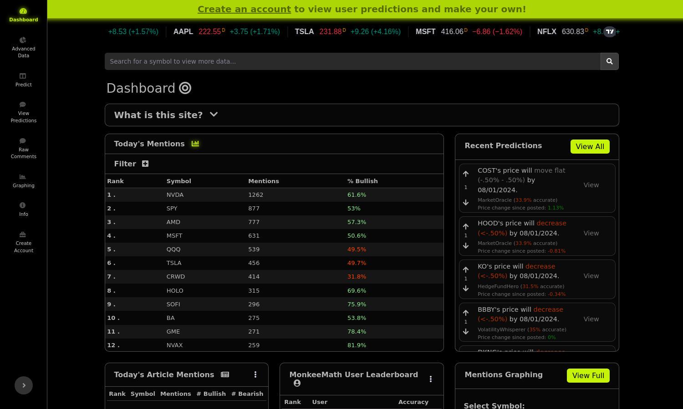Click # Bullish article column header
This screenshot has width=683, height=409.
[211, 394]
